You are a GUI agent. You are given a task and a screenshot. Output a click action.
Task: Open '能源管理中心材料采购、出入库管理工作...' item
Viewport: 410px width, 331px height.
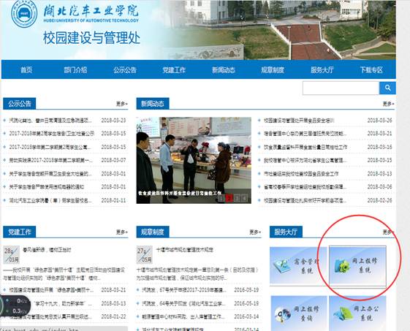[x=183, y=316]
